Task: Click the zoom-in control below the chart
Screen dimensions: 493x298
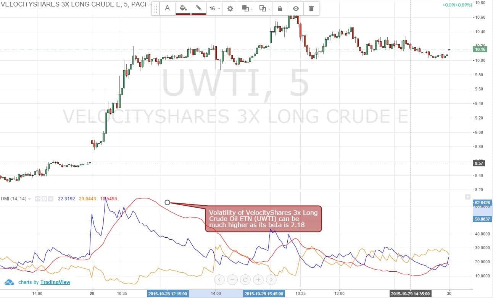Action: 258,280
